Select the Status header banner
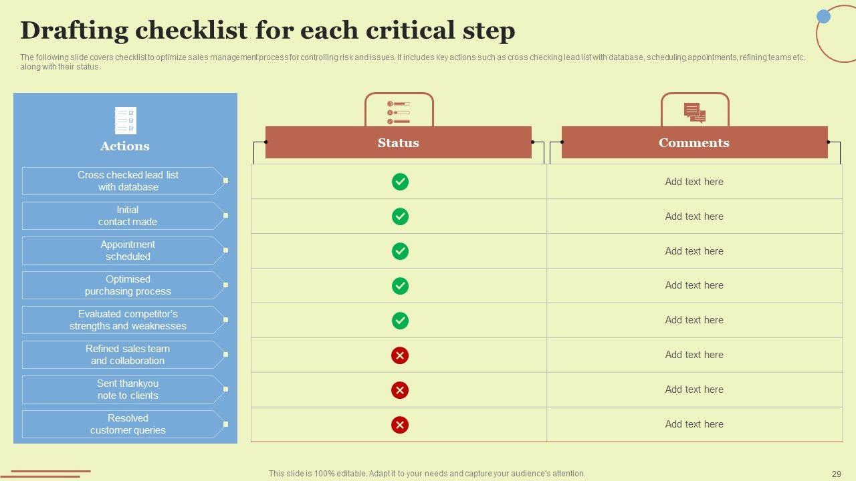This screenshot has height=481, width=856. coord(399,142)
